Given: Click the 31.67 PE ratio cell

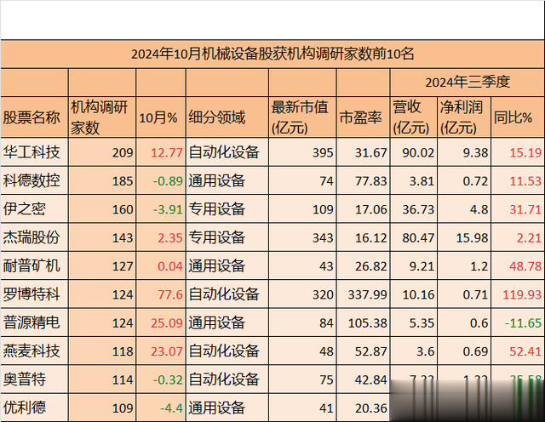Looking at the screenshot, I should tap(364, 152).
